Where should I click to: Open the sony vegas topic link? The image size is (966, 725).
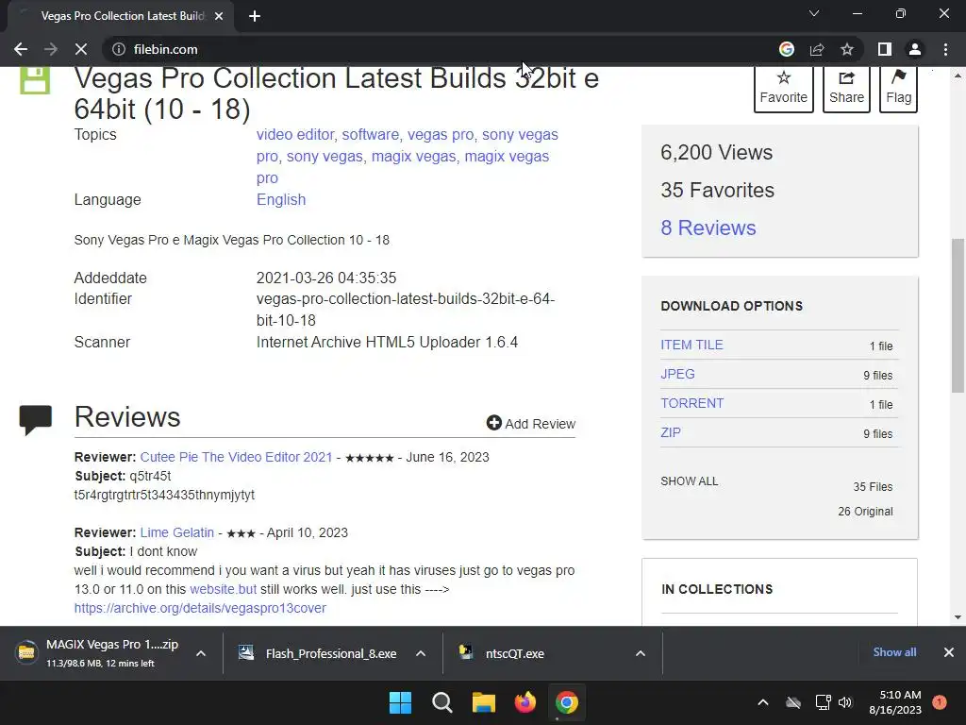325,156
